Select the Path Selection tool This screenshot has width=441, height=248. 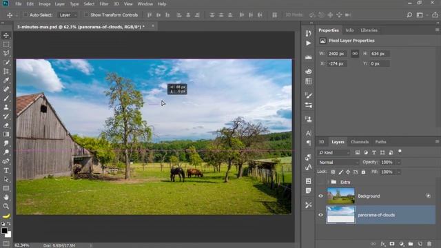6,179
